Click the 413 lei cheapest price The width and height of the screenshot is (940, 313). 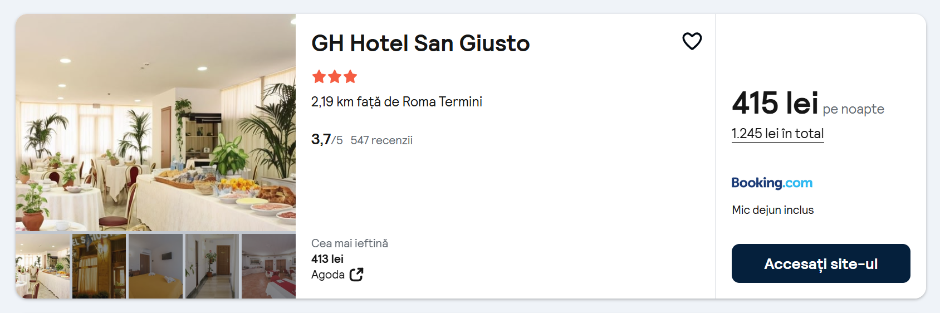click(327, 259)
